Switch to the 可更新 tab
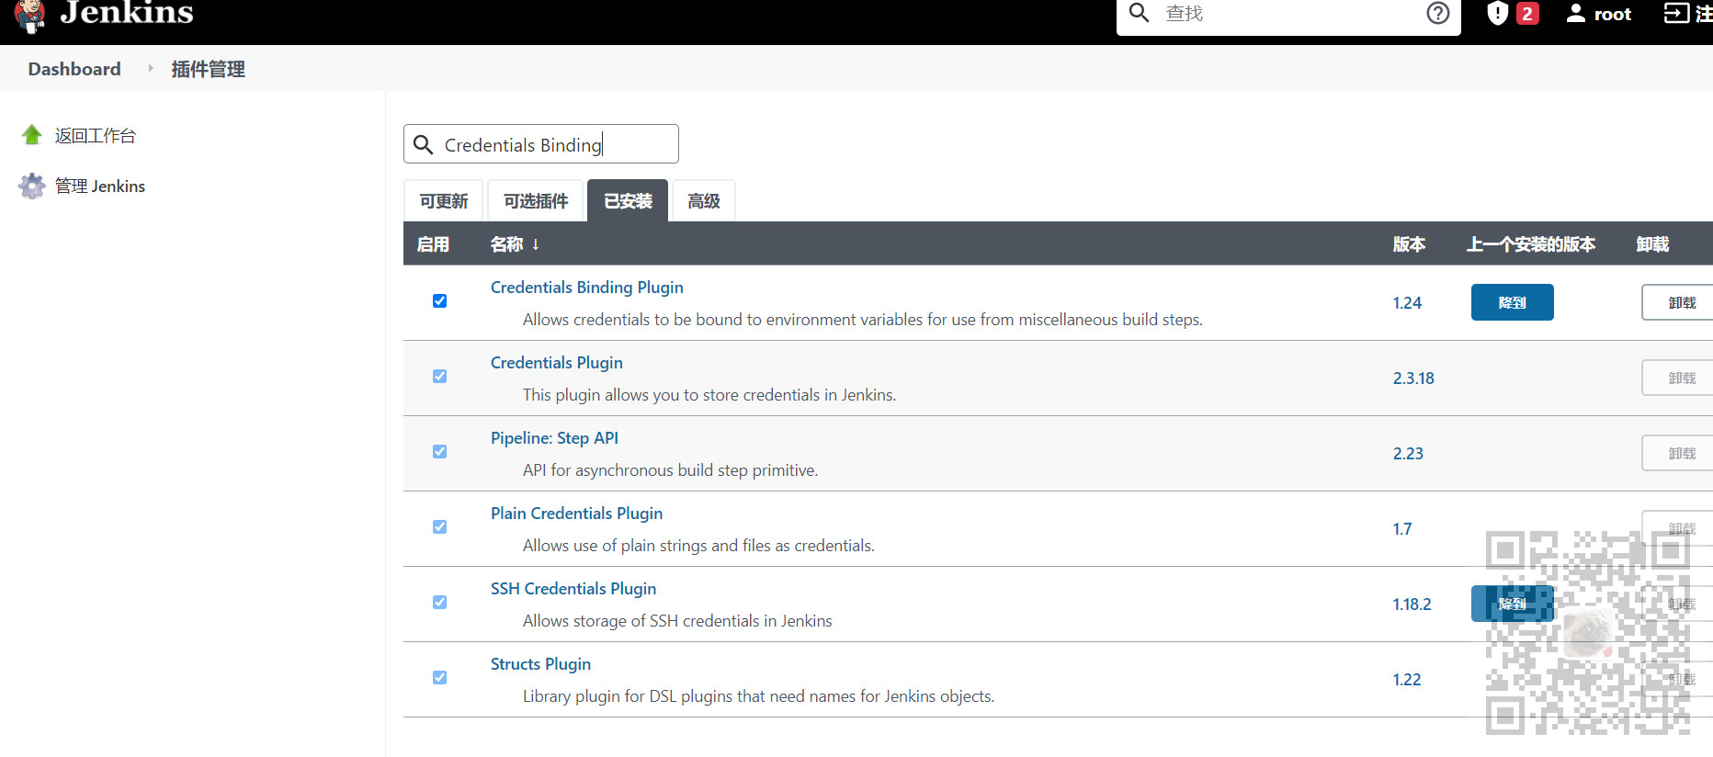Viewport: 1713px width, 757px height. click(444, 200)
